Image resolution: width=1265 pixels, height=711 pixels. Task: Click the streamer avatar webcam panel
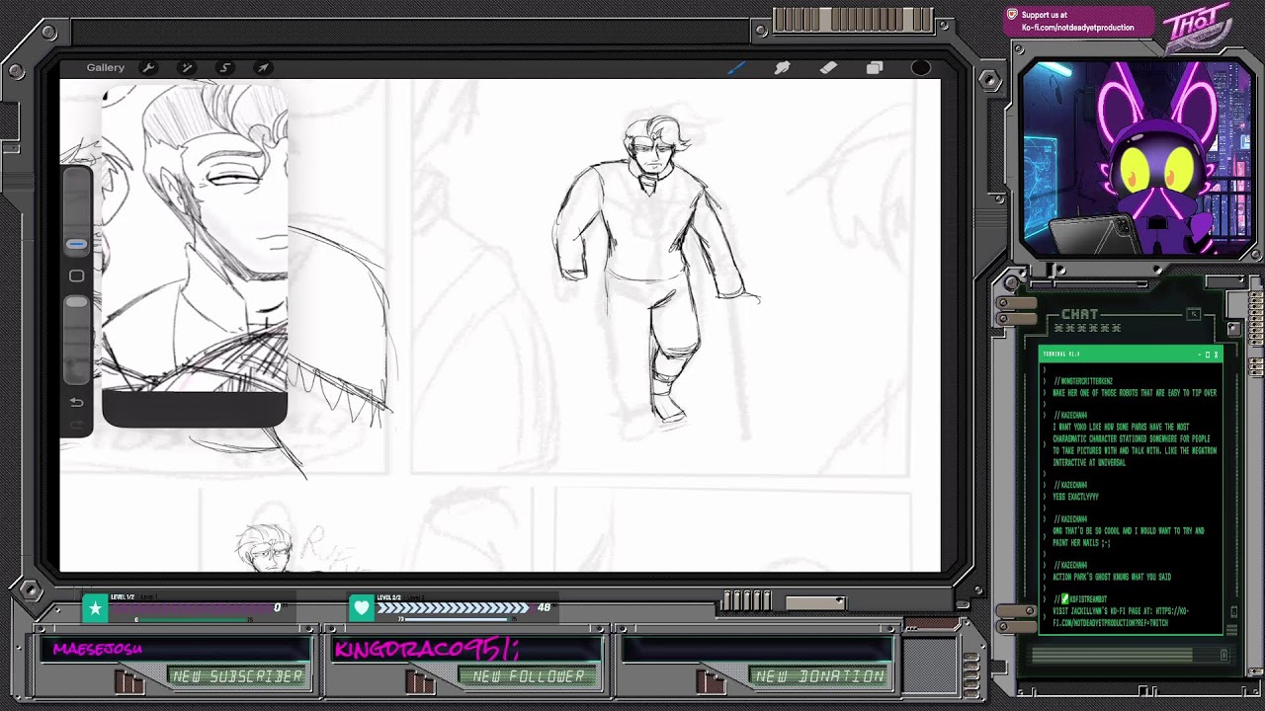[x=1137, y=158]
